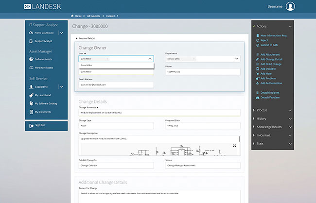Click the Detach Problem cloud icon
This screenshot has height=203, width=316.
(257, 97)
